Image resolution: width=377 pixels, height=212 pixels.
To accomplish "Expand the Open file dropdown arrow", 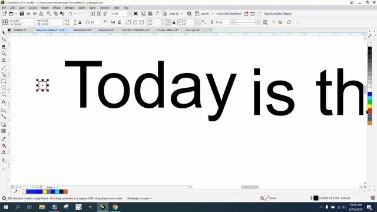I will coord(16,14).
